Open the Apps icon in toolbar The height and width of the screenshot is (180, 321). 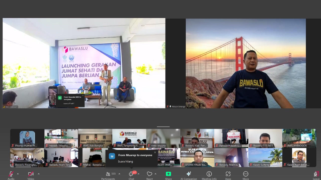point(228,174)
